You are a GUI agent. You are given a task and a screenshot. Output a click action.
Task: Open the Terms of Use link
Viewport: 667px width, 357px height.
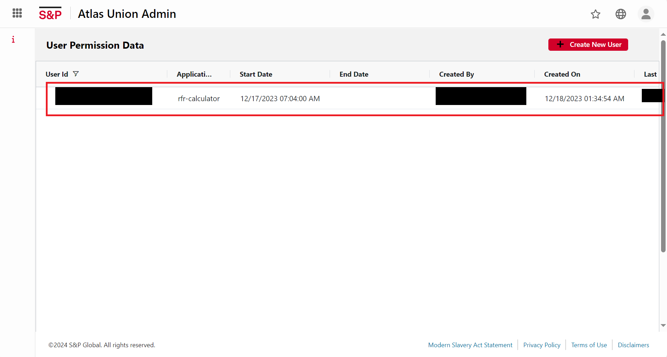pyautogui.click(x=589, y=345)
